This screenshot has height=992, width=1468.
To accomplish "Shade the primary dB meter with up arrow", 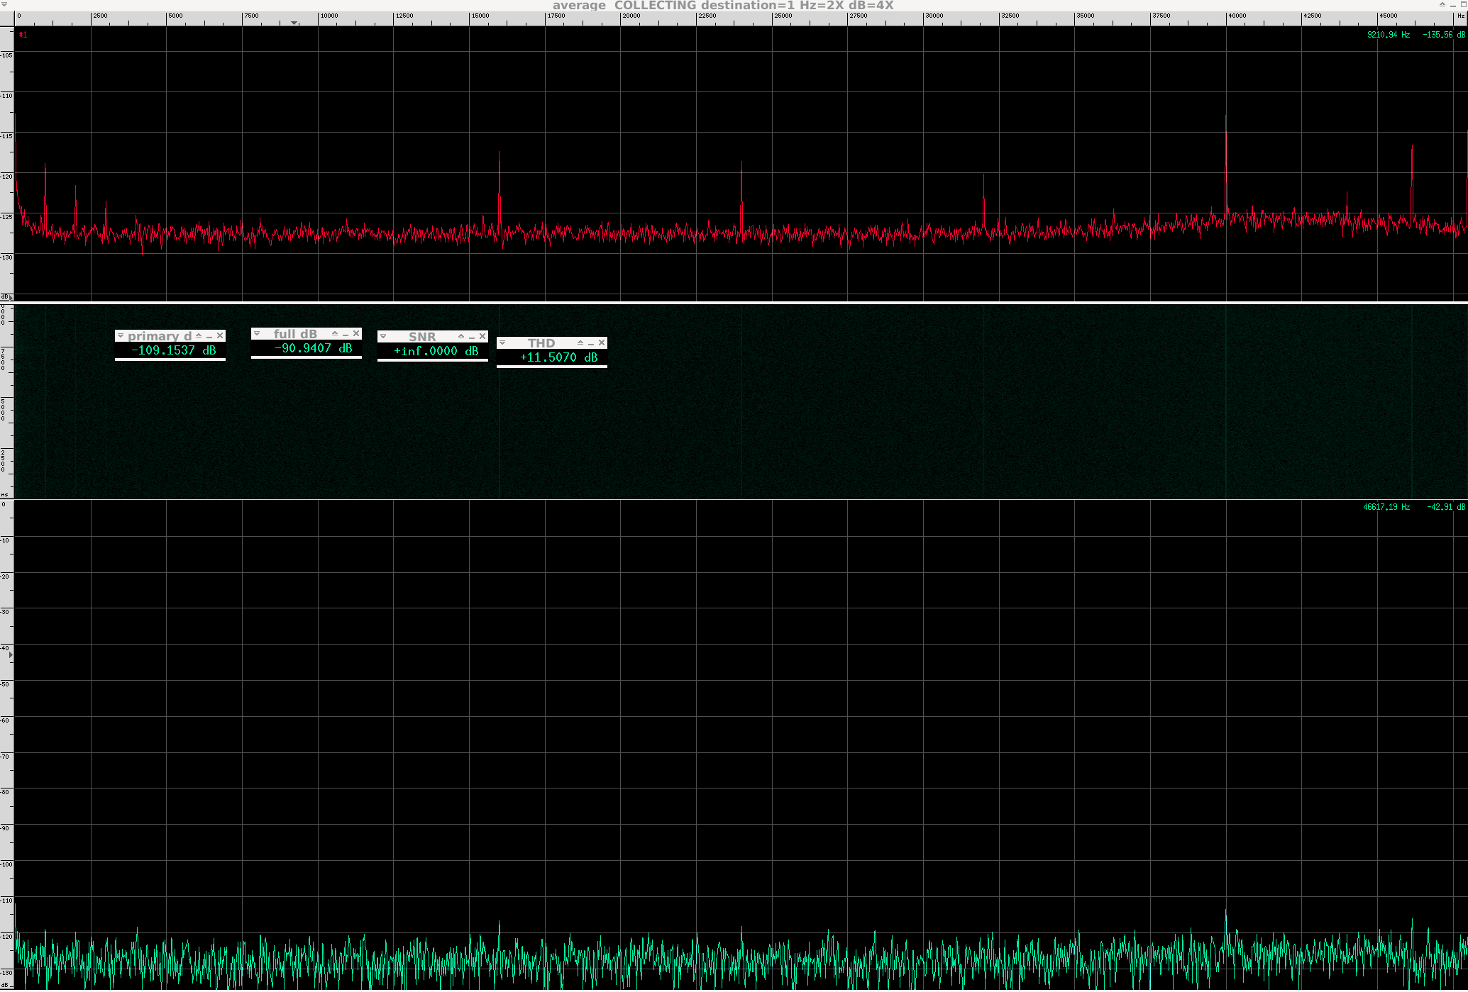I will tap(199, 336).
